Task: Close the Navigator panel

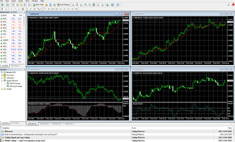Action: (24, 69)
